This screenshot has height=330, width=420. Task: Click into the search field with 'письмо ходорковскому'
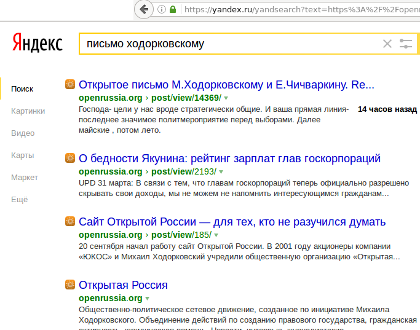coord(231,44)
